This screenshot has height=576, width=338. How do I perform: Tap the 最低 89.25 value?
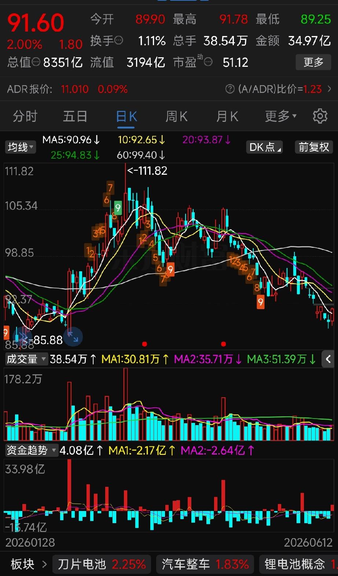pyautogui.click(x=316, y=19)
